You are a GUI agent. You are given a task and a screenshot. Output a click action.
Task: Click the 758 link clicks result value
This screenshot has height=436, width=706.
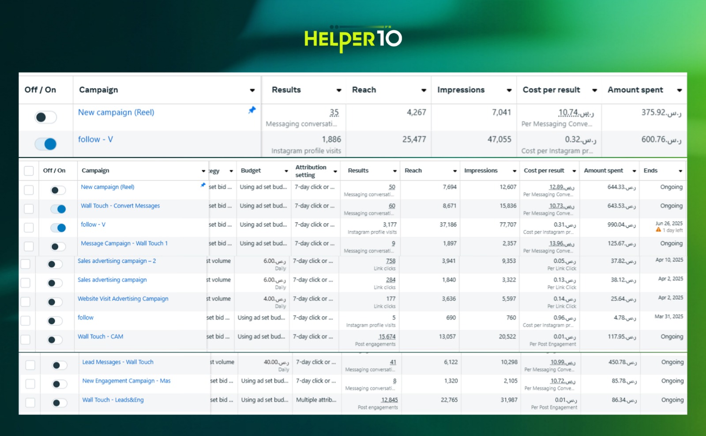pos(391,261)
